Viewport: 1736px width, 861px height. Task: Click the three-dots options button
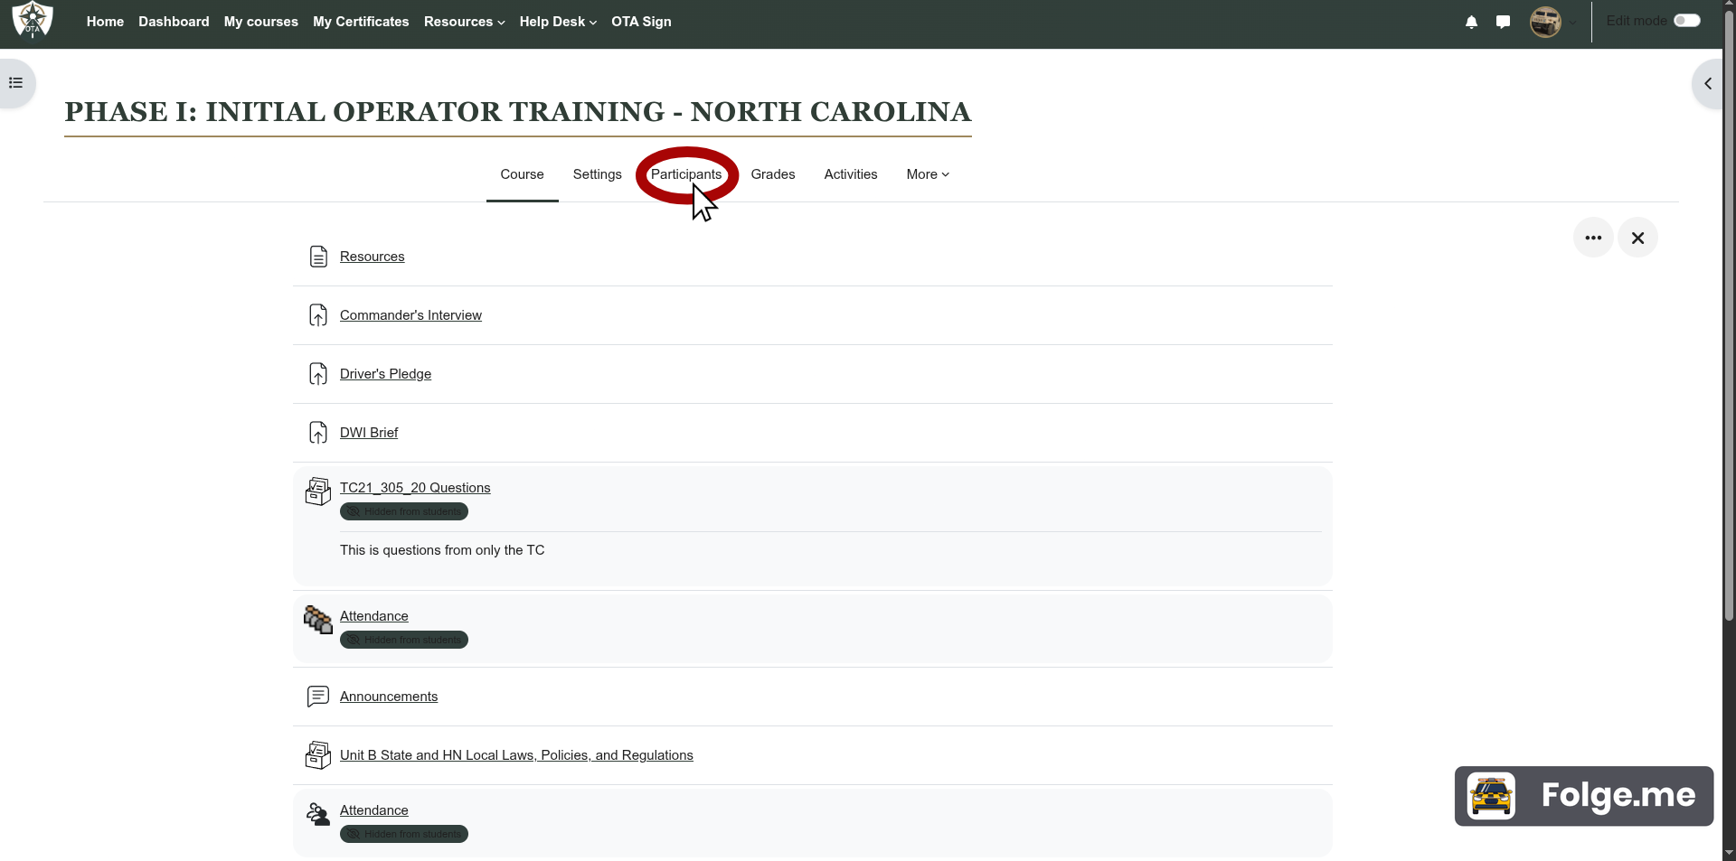coord(1593,238)
